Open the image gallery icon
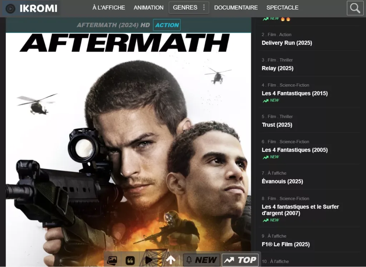The height and width of the screenshot is (267, 366). click(x=112, y=260)
